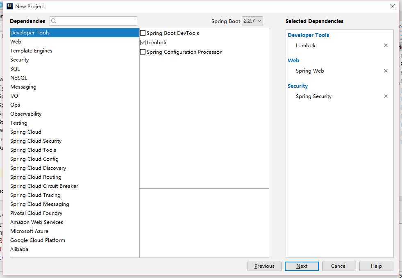Select Pivotal Cloud Foundry category
The image size is (402, 278).
coord(75,213)
